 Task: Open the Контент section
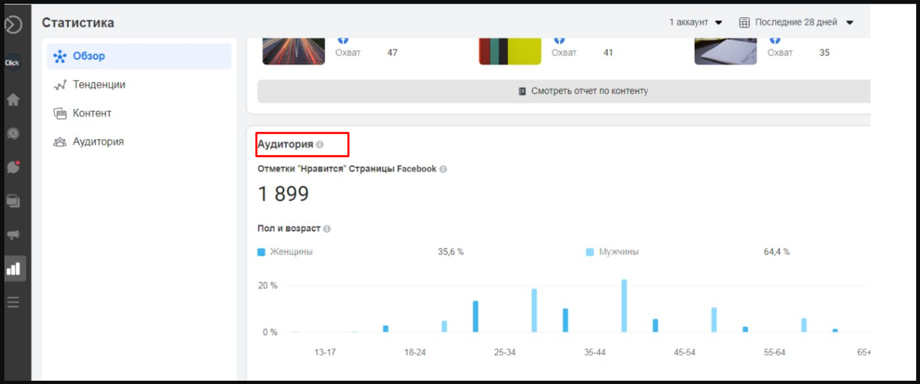(x=92, y=113)
